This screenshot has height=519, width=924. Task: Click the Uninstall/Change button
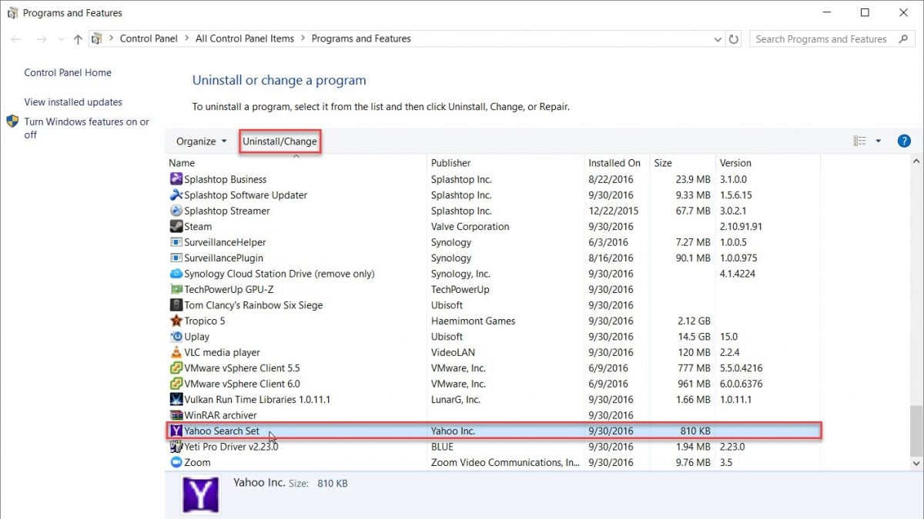click(x=280, y=141)
